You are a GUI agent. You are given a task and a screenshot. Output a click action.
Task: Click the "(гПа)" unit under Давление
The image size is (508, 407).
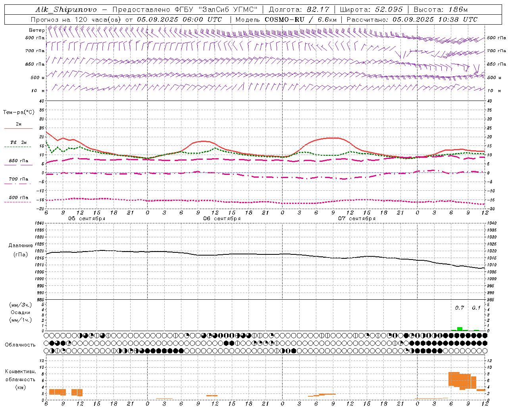click(x=21, y=255)
